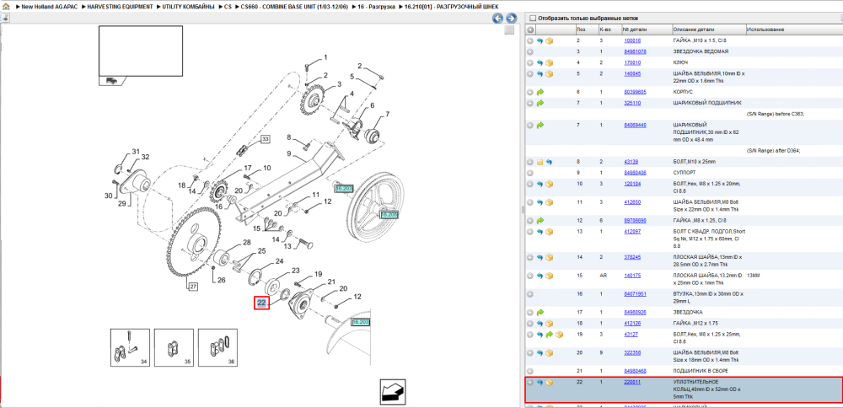Open 'New Holland AG APAC' breadcrumb
The width and height of the screenshot is (843, 408).
pos(50,7)
